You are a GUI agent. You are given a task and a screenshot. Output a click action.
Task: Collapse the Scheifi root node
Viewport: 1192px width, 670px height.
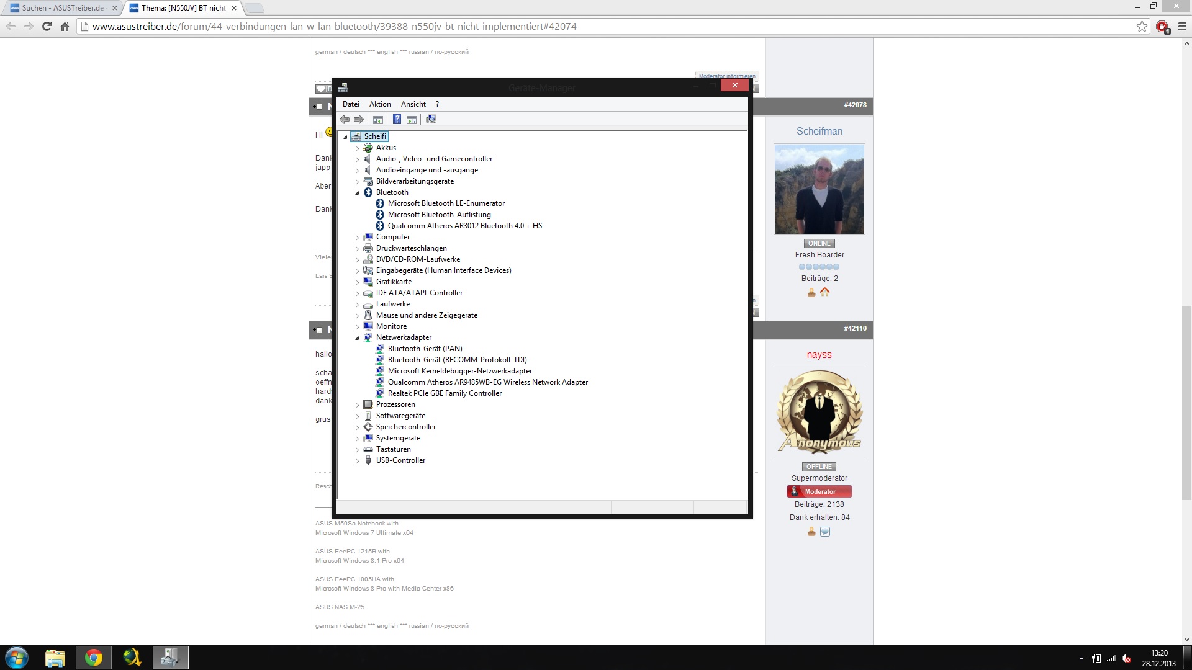[346, 137]
